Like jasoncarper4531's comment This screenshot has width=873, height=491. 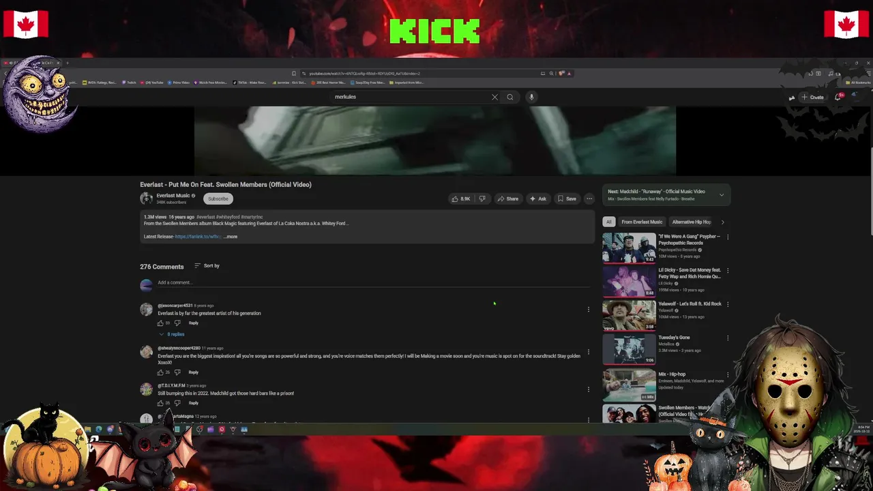click(161, 323)
